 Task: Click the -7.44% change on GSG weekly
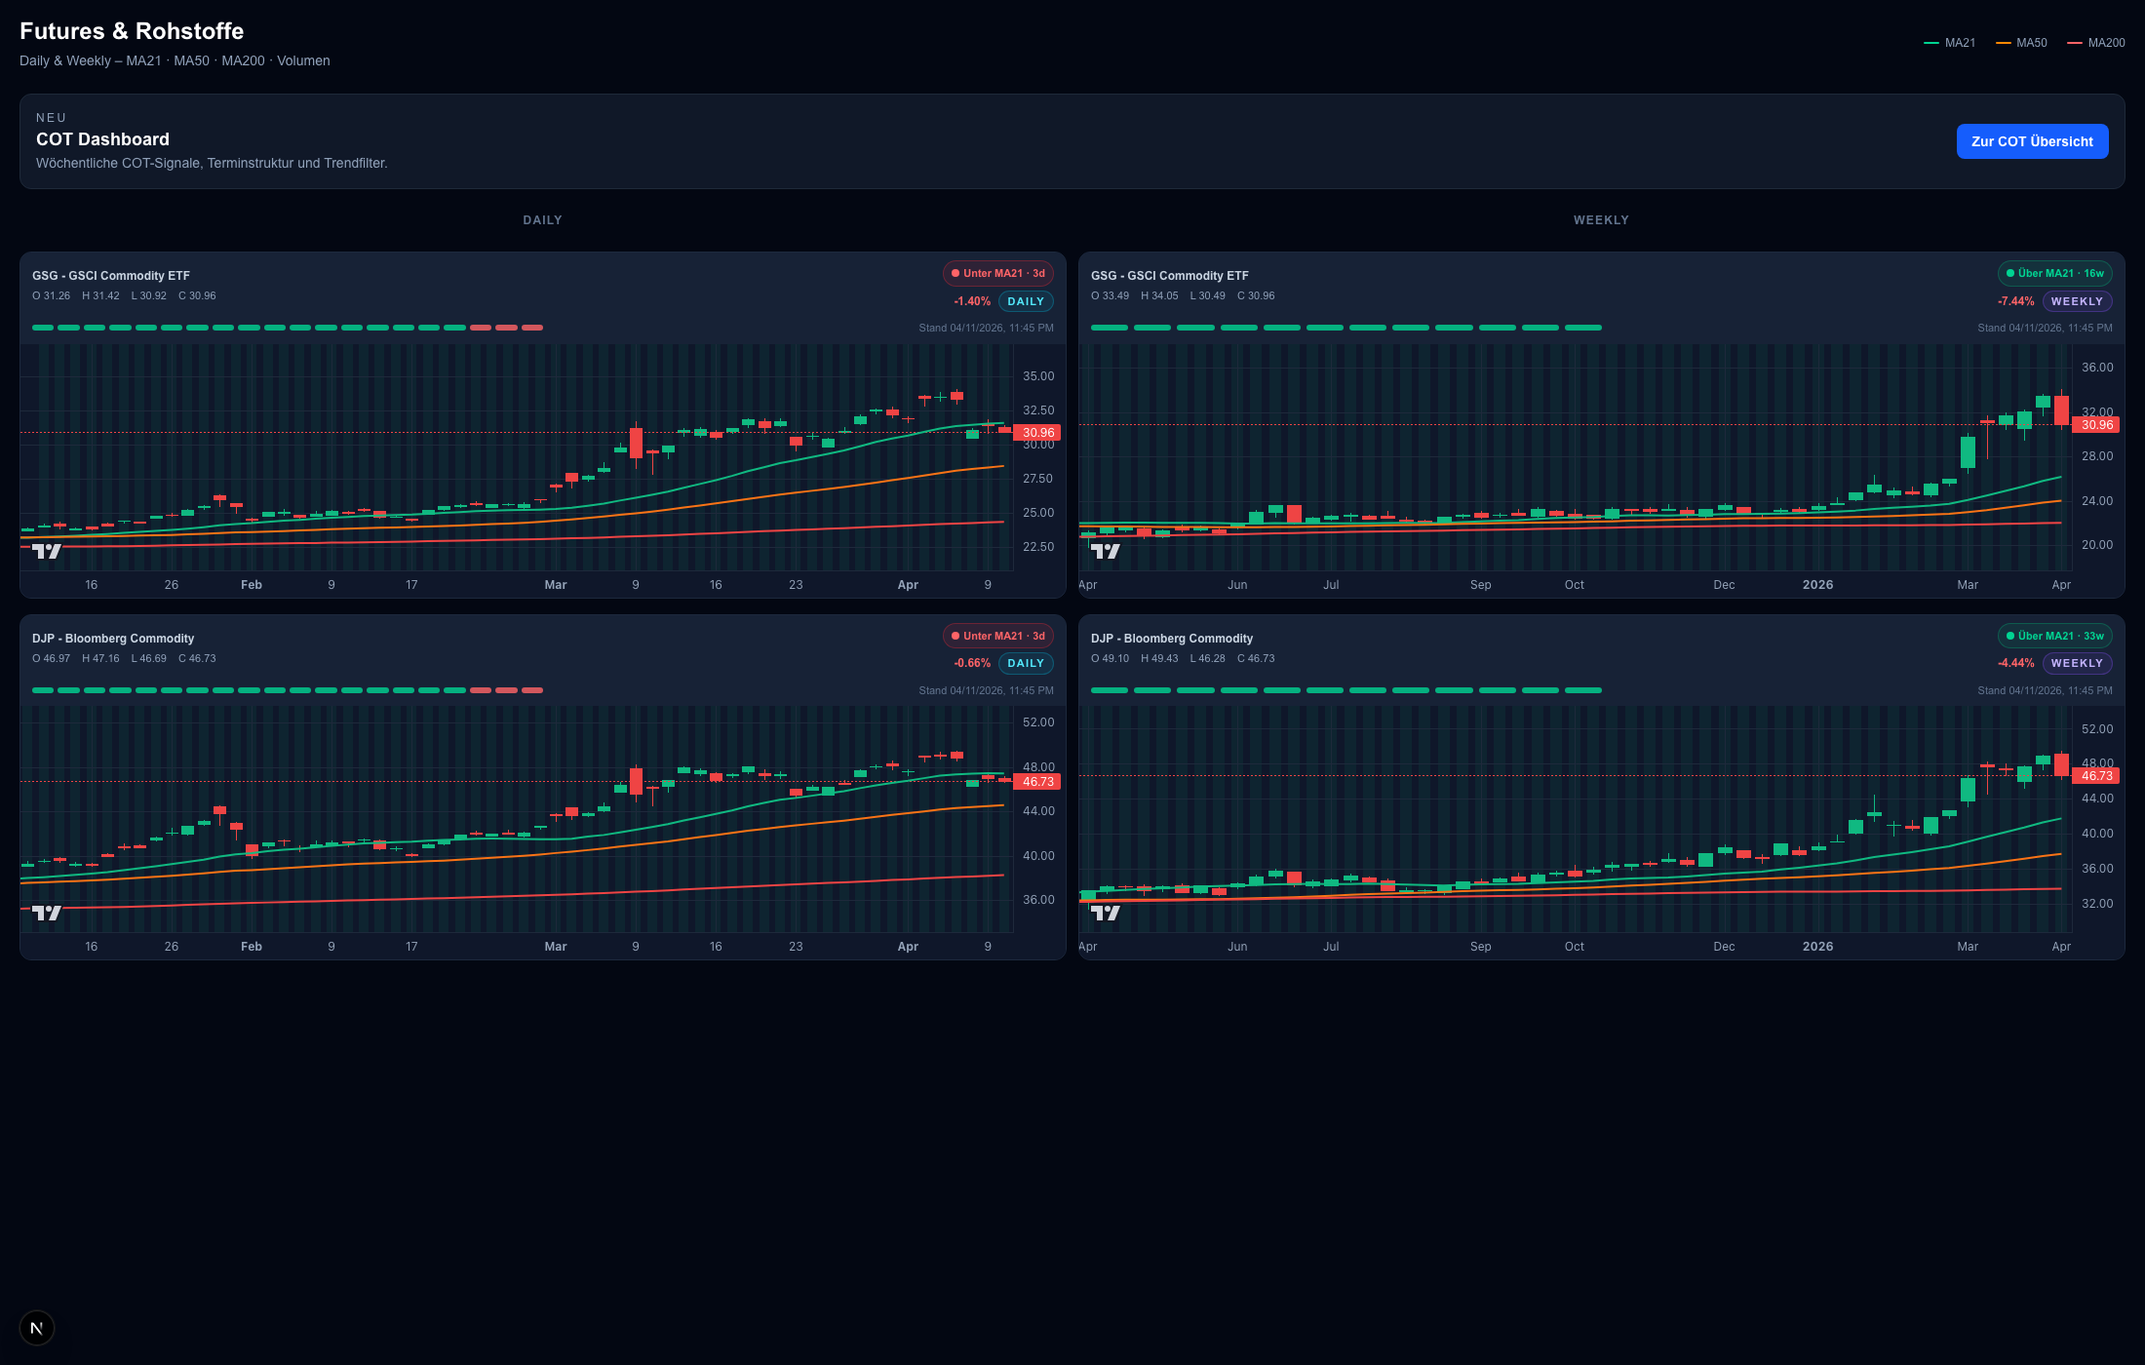click(2015, 301)
